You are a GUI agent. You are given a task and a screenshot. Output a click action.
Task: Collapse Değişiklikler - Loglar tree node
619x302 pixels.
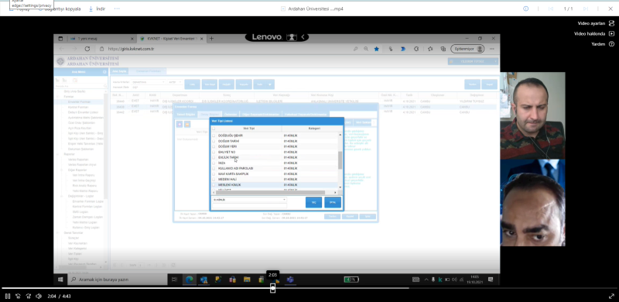[62, 196]
